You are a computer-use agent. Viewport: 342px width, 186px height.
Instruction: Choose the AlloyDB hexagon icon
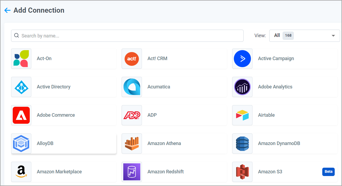[21, 143]
